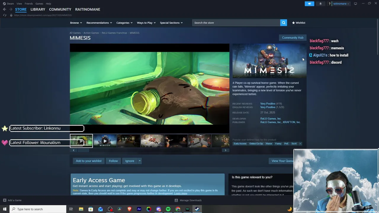
Task: Click View Your Queue
Action: pyautogui.click(x=281, y=161)
